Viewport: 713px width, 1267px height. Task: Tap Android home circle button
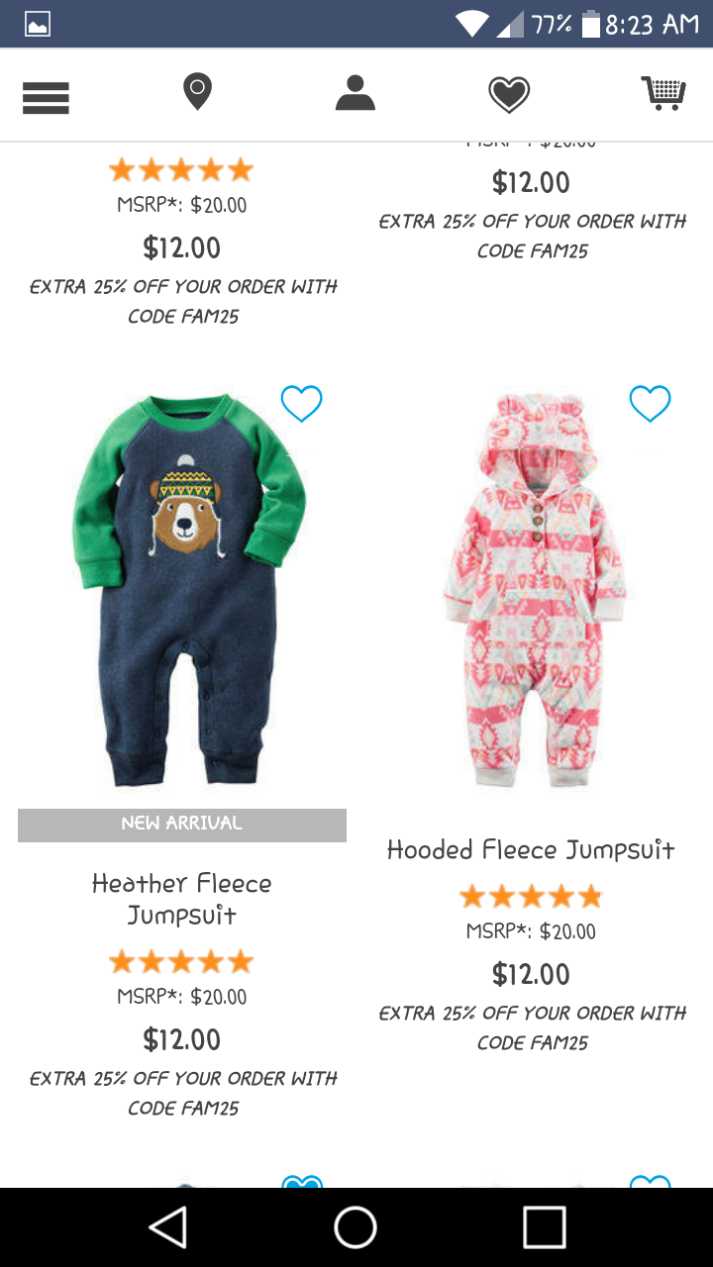tap(356, 1227)
